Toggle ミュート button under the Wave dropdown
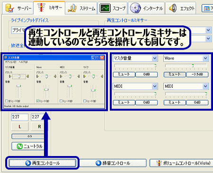The image size is (213, 173). [175, 74]
